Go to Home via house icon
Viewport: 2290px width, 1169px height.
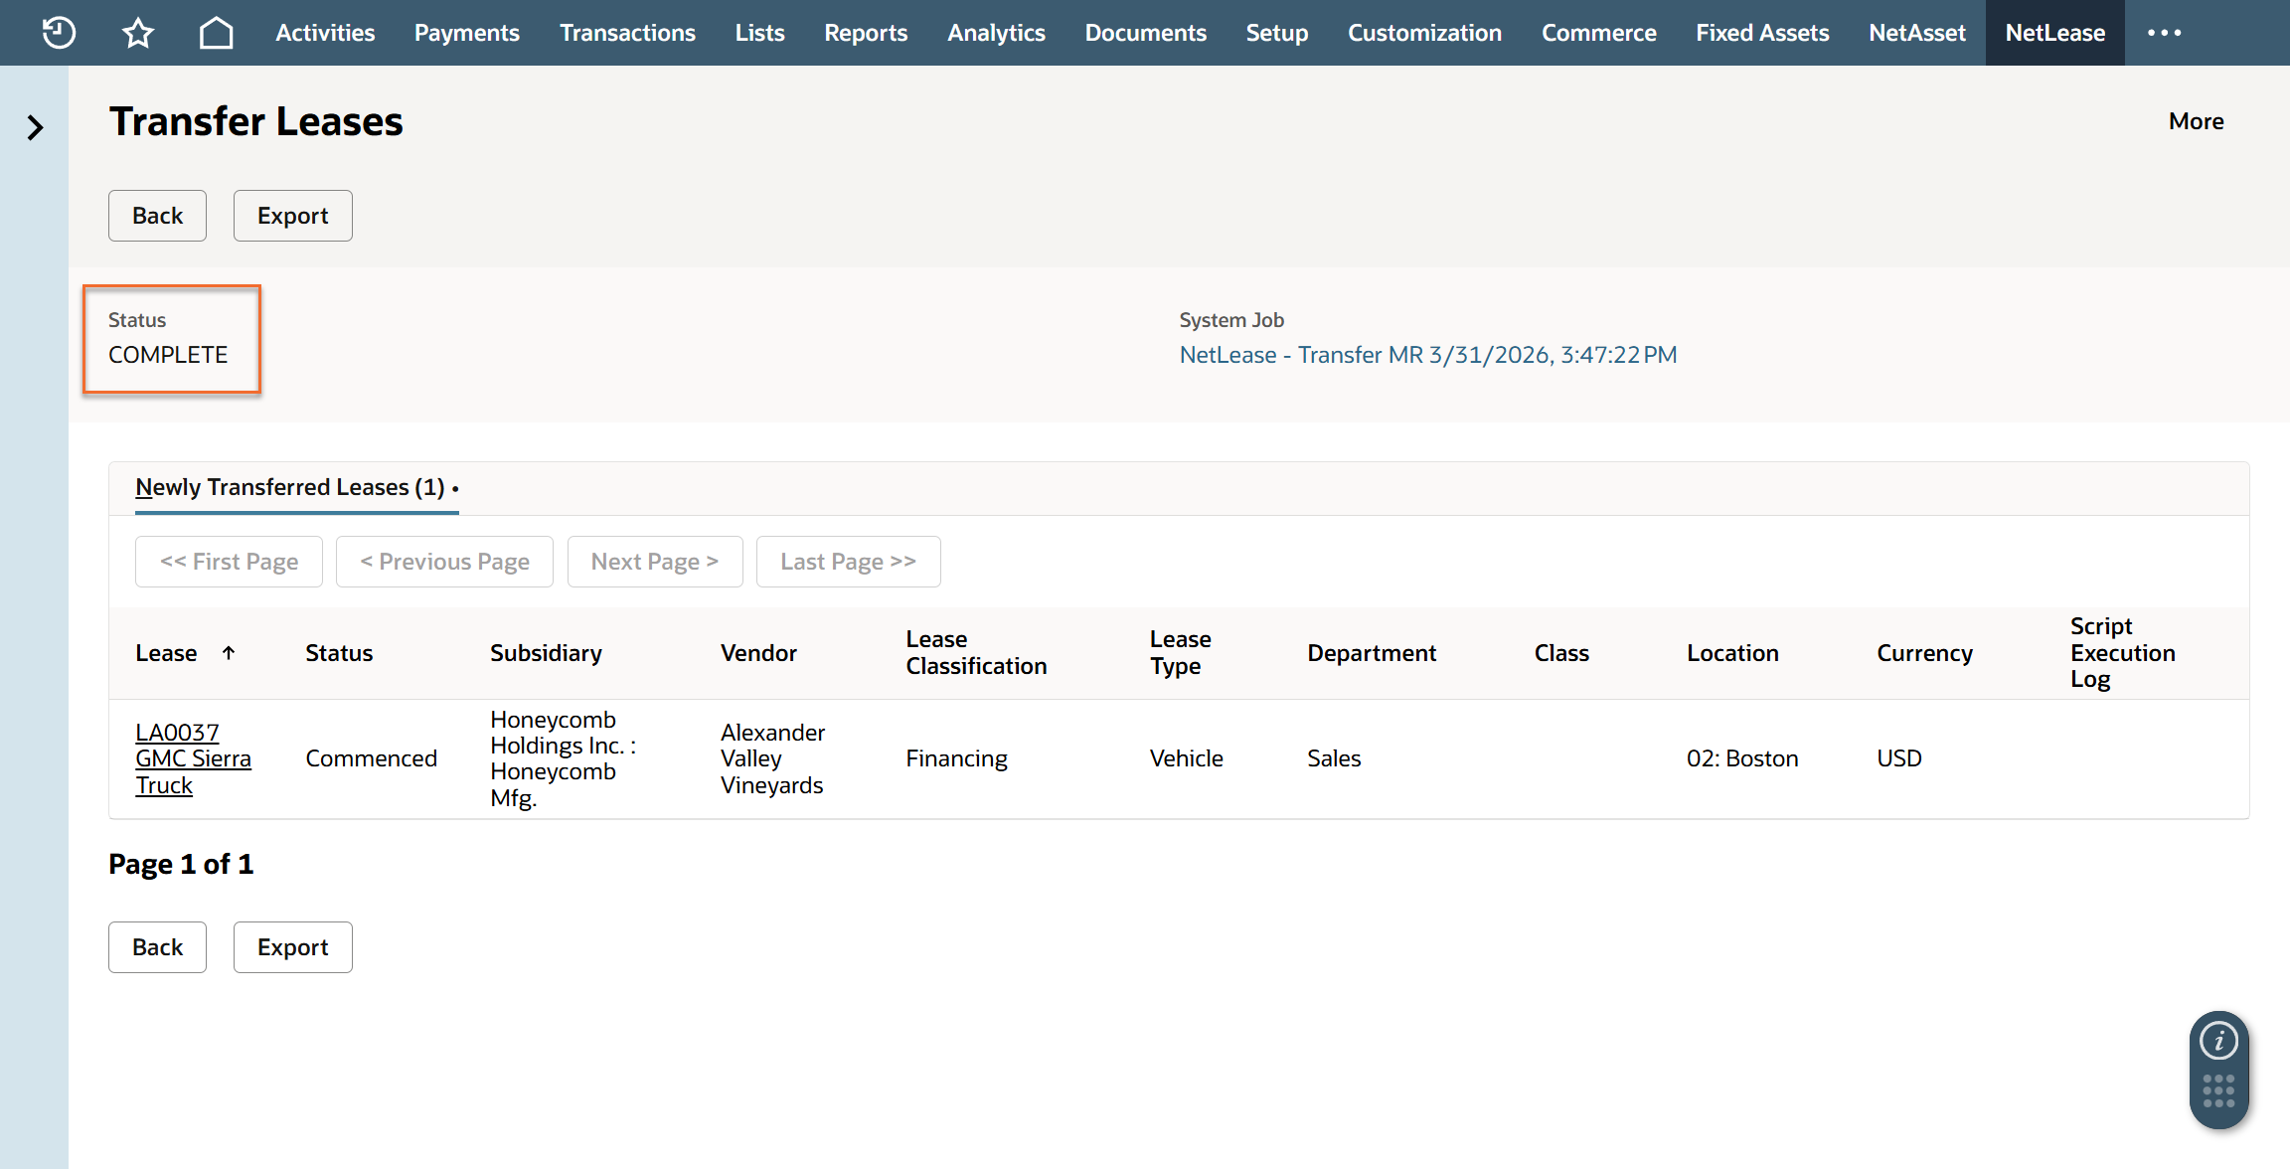[x=216, y=33]
